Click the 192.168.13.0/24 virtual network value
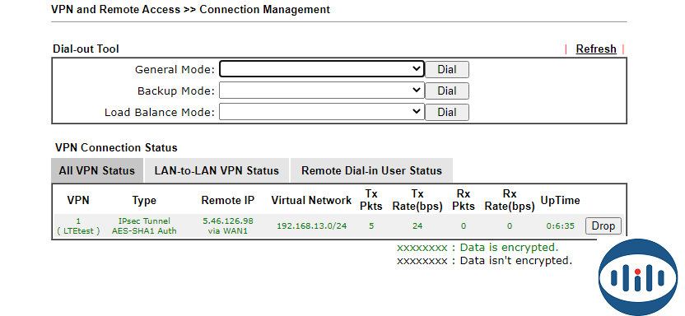Image resolution: width=685 pixels, height=316 pixels. pyautogui.click(x=312, y=226)
